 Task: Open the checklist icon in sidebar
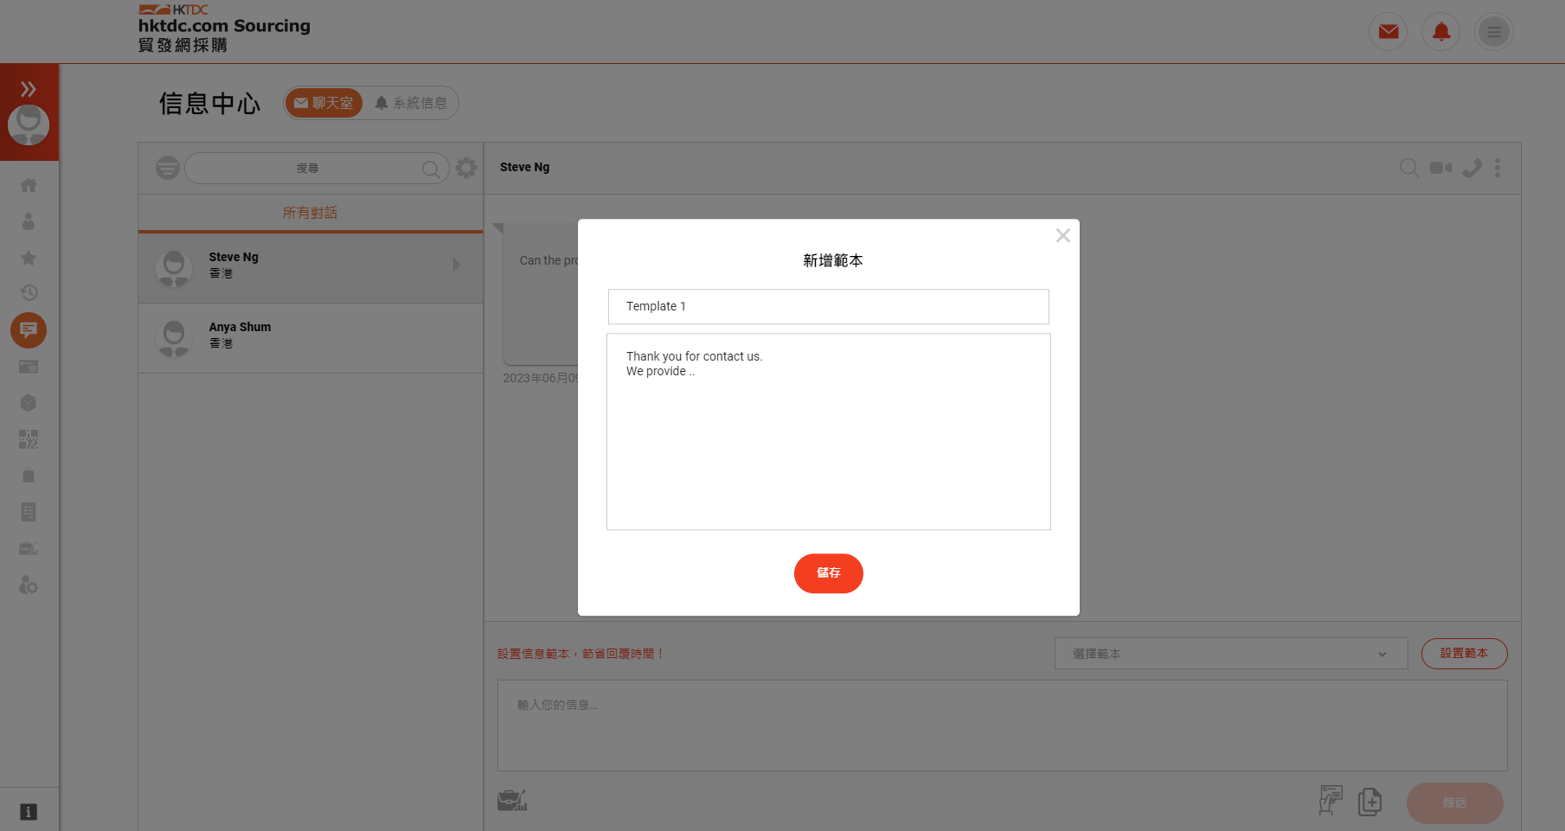point(29,512)
